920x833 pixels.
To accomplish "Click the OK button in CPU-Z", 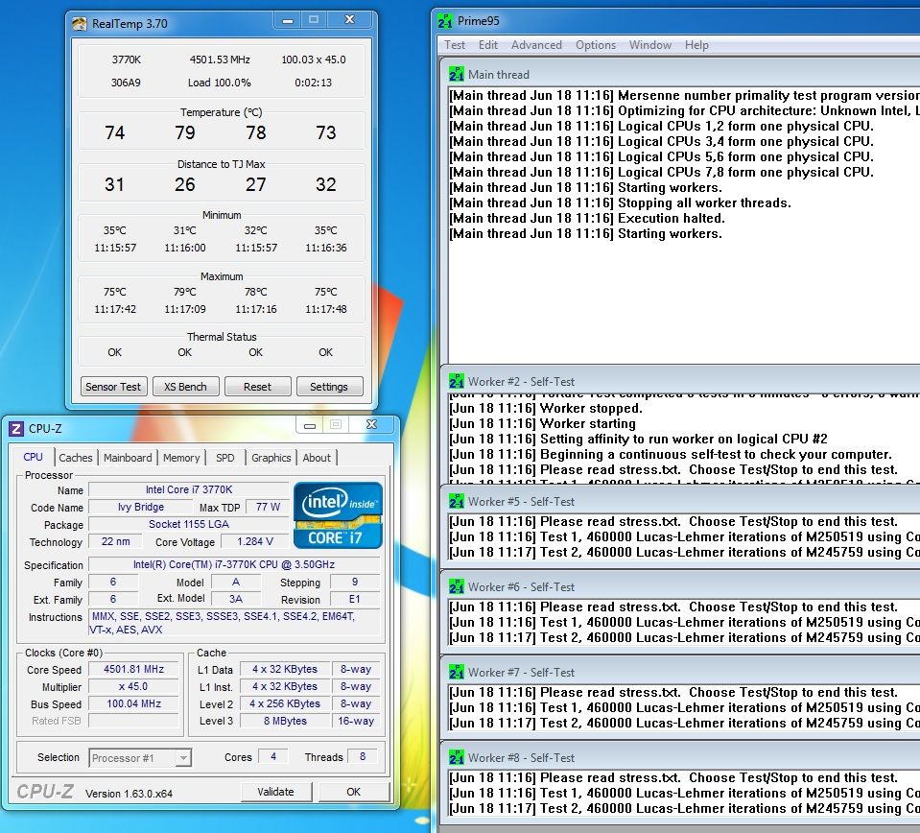I will click(353, 792).
